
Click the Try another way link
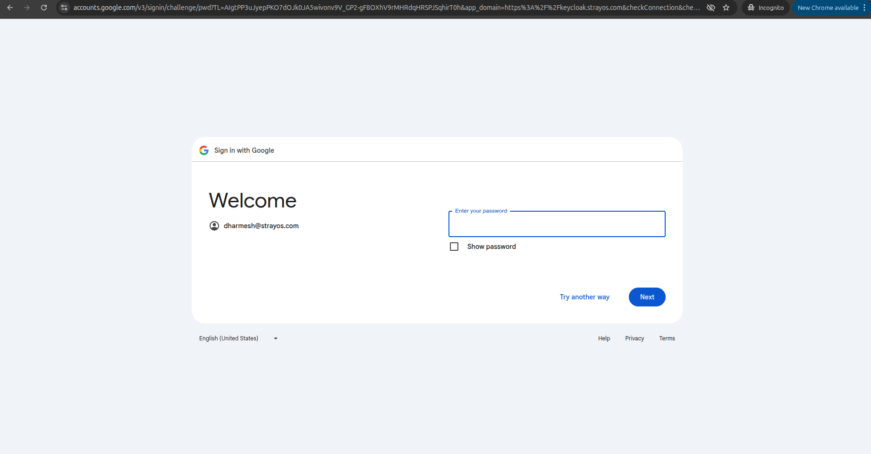pos(584,297)
